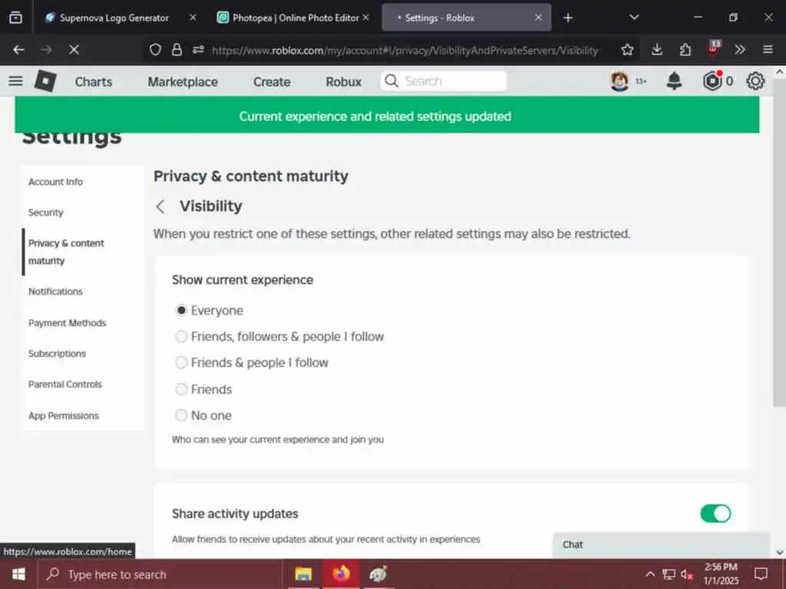Screen dimensions: 786x589
Task: Open Payment Methods settings section
Action: (x=68, y=323)
